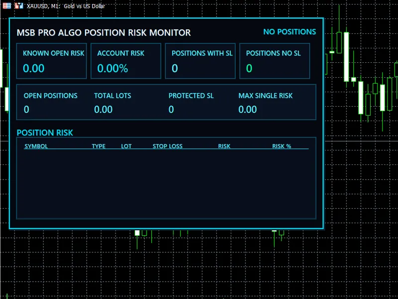Image resolution: width=398 pixels, height=299 pixels.
Task: Click the MAX SINGLE RISK label
Action: [266, 96]
